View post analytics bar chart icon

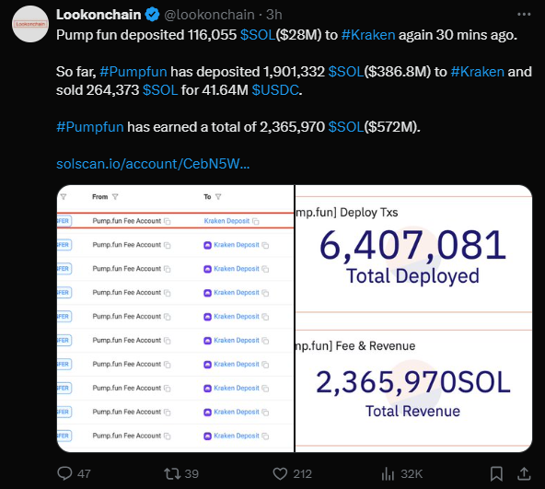tap(388, 473)
